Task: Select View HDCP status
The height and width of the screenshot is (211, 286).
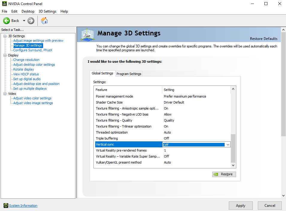Action: [26, 74]
